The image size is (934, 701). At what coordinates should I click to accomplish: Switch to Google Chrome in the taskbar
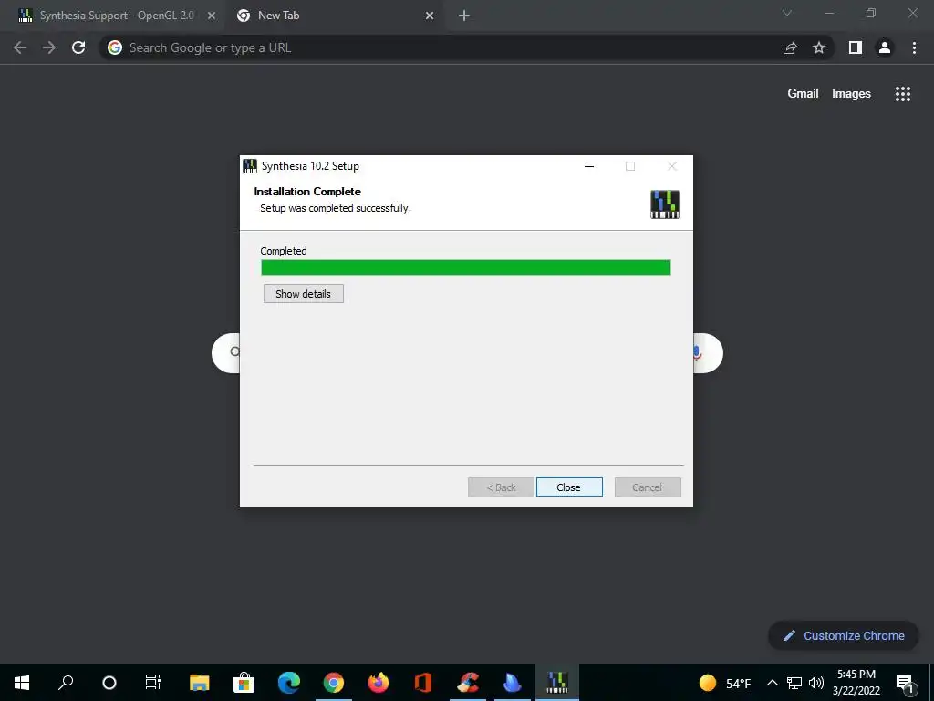(334, 683)
